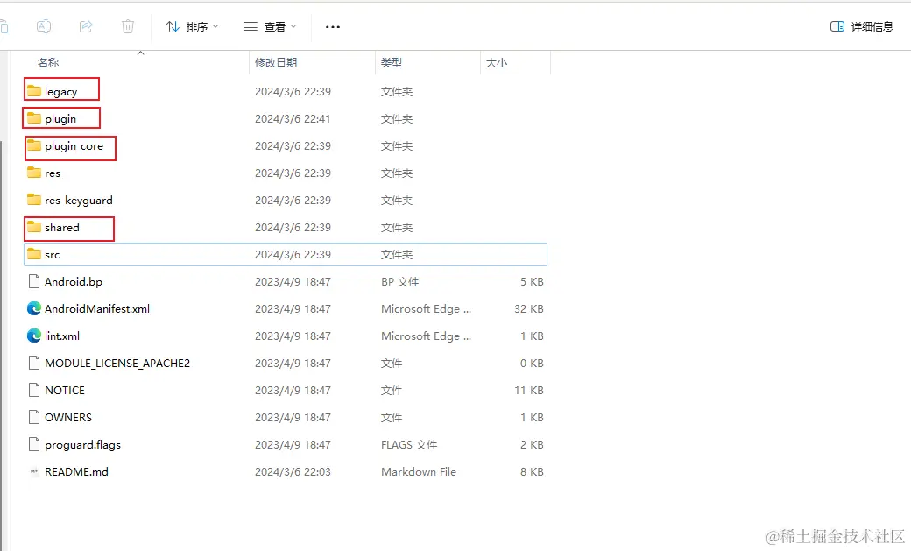Toggle the 详细信息 details pane

point(862,26)
